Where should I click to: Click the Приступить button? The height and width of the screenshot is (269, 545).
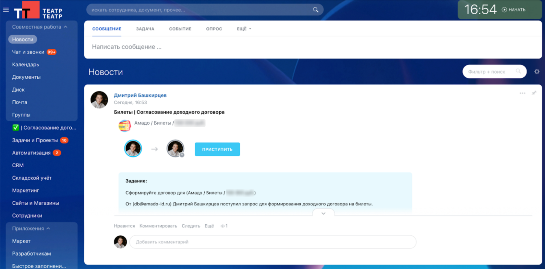pyautogui.click(x=217, y=149)
